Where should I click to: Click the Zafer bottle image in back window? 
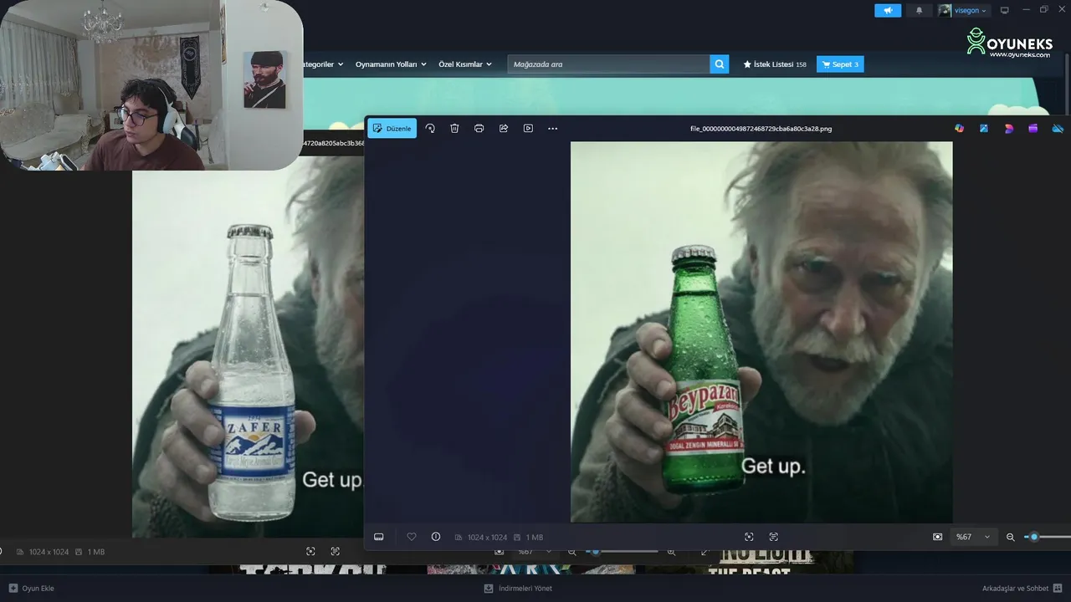pos(253,372)
